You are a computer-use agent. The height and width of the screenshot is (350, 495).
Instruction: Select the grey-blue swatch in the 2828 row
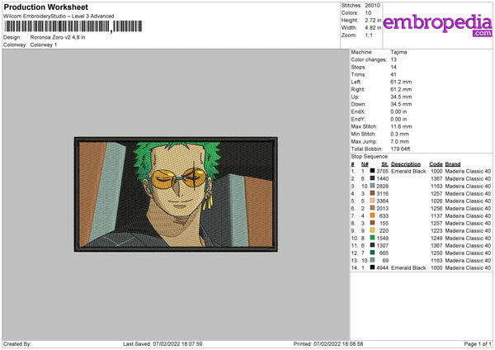coord(372,186)
